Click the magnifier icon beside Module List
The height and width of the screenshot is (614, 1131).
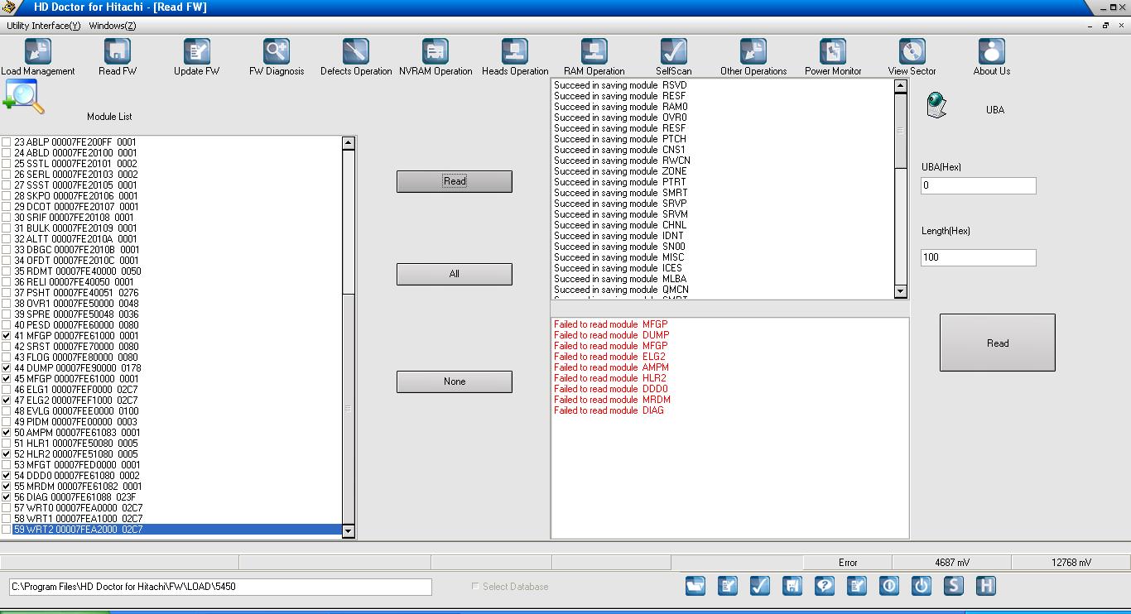tap(24, 96)
